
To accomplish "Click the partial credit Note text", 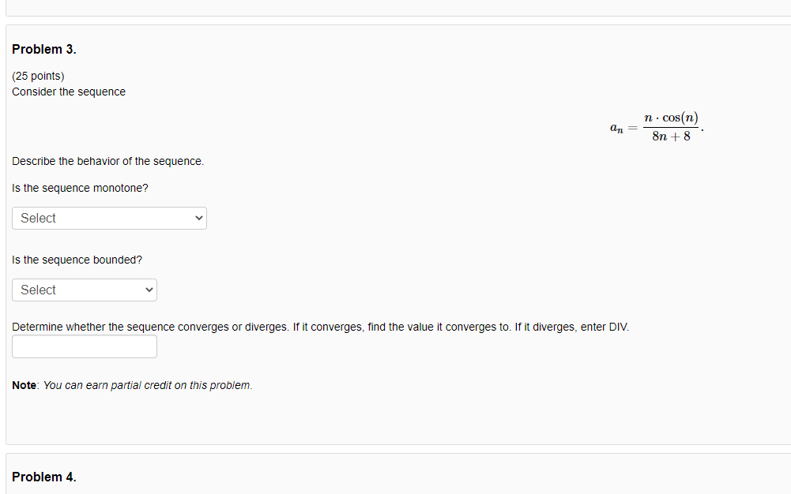I will (x=130, y=385).
